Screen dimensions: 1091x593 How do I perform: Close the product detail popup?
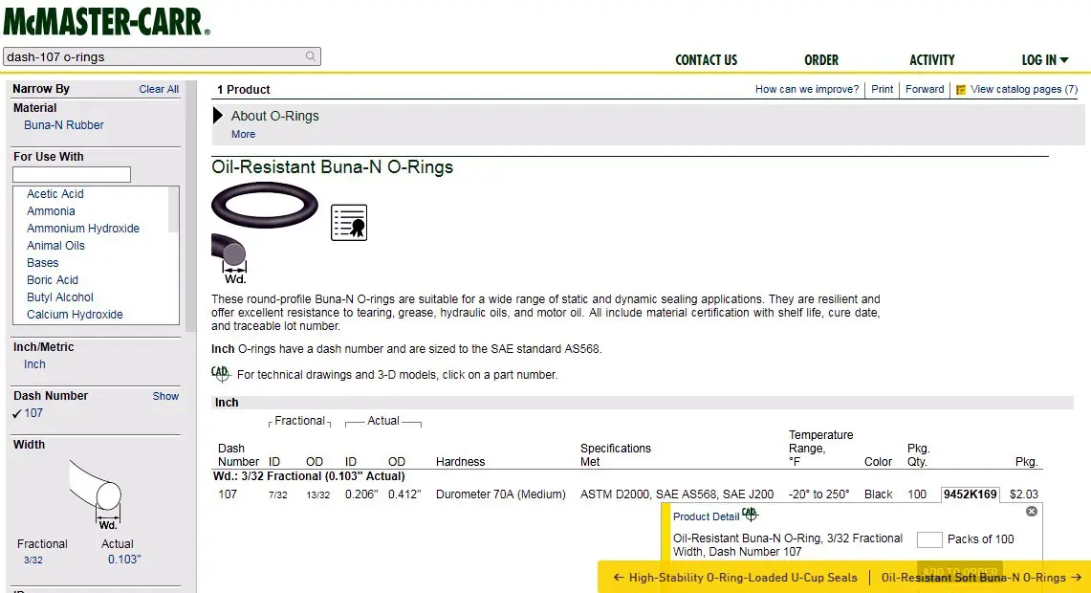(x=1032, y=512)
